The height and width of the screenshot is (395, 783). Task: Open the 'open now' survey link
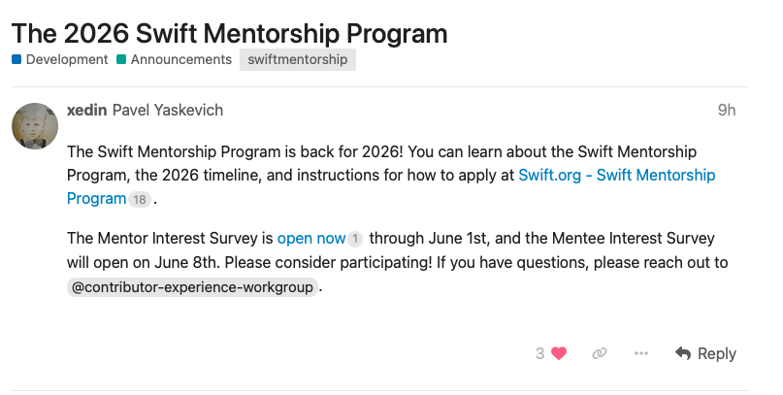point(311,239)
